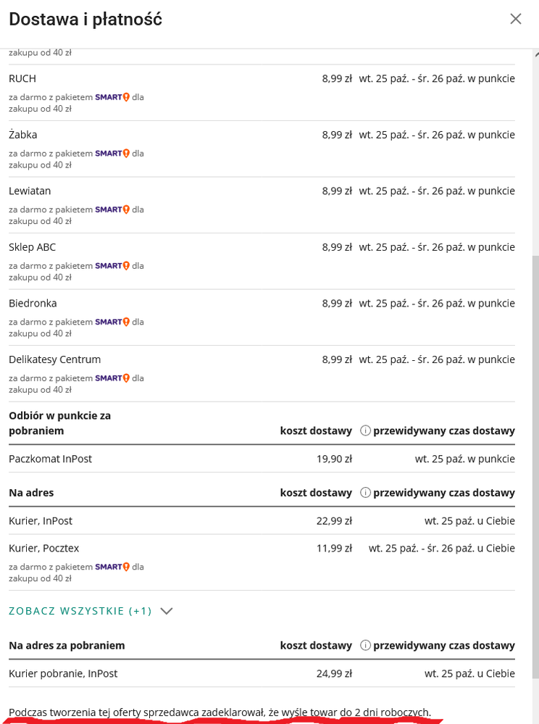Click info icon in Odbiór w punkcie za pobraniem header
Viewport: 539px width, 724px height.
366,430
